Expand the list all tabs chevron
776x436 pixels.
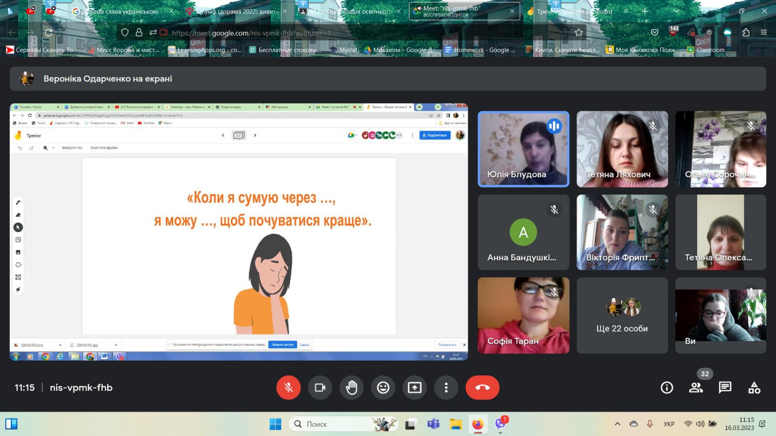(x=677, y=11)
